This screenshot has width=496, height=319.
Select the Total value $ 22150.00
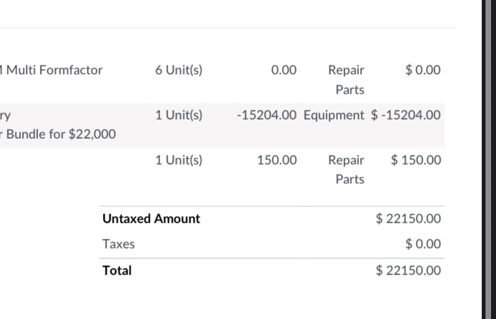pyautogui.click(x=408, y=271)
